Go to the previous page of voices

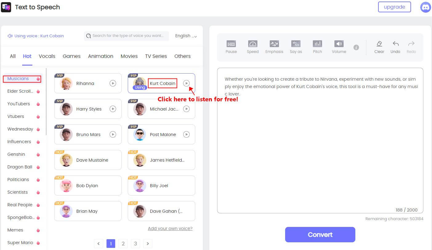99,244
